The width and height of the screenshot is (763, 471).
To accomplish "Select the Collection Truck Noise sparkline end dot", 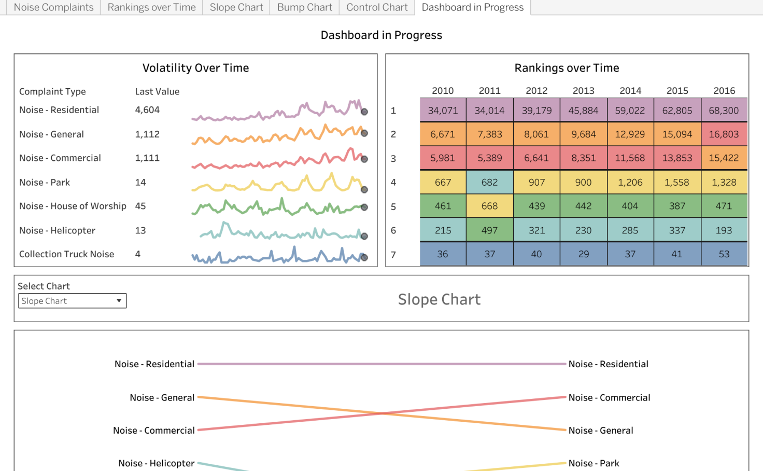I will pyautogui.click(x=364, y=257).
